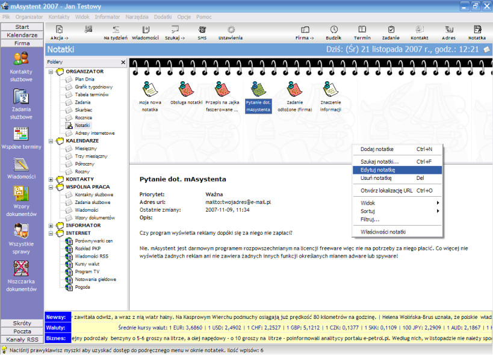Select Pogoda in the INTERNET tree
Viewport: 493px width, 355px height.
click(x=82, y=287)
